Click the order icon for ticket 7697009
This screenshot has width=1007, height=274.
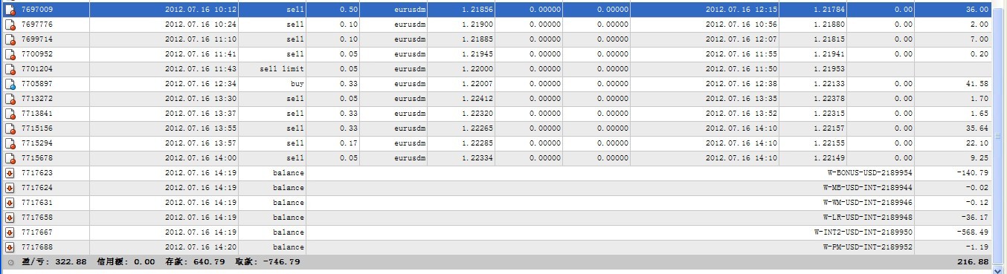coord(10,10)
